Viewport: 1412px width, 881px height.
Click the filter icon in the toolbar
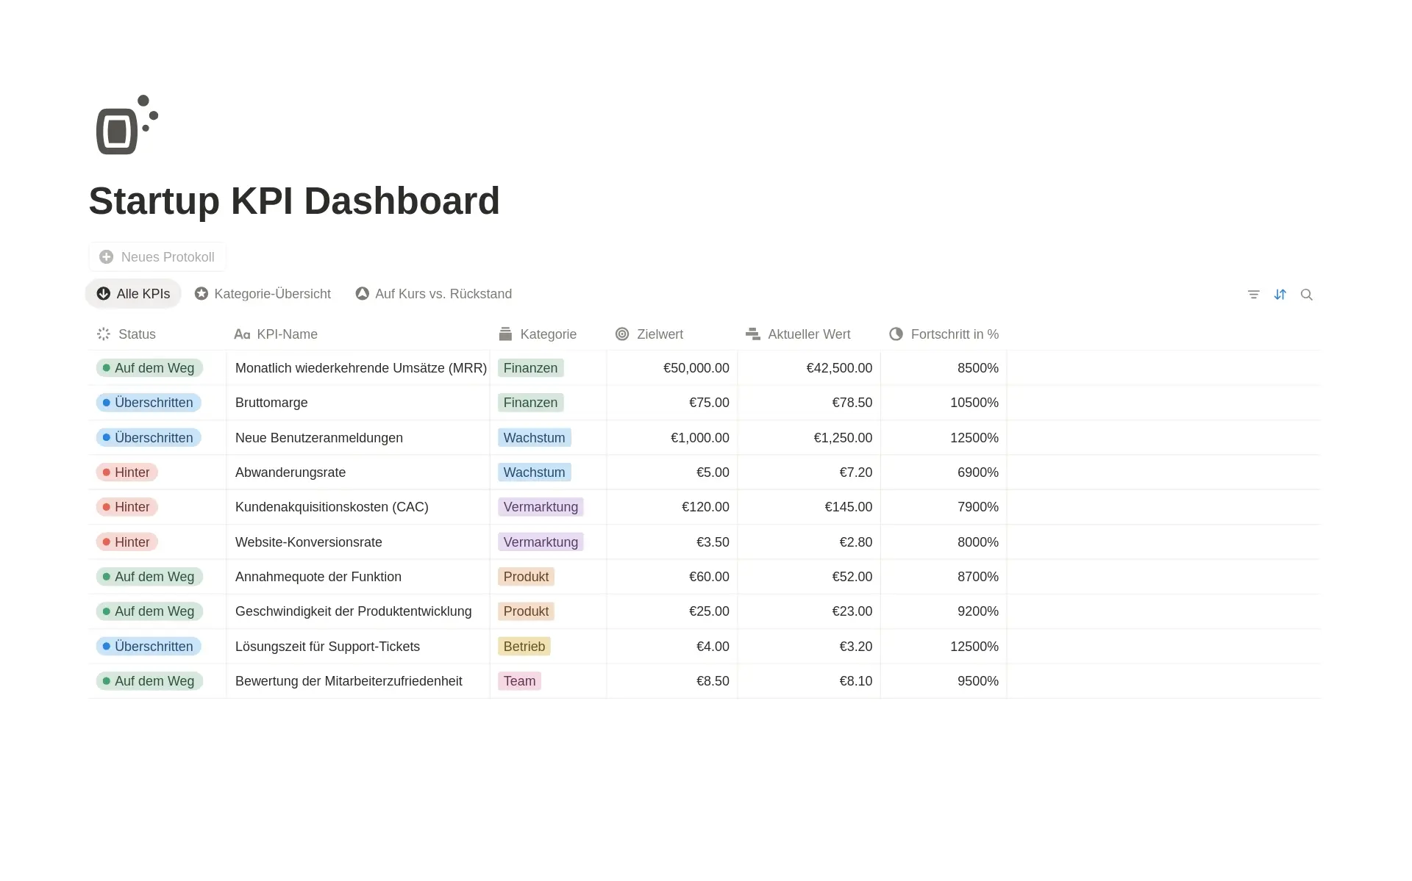coord(1253,295)
